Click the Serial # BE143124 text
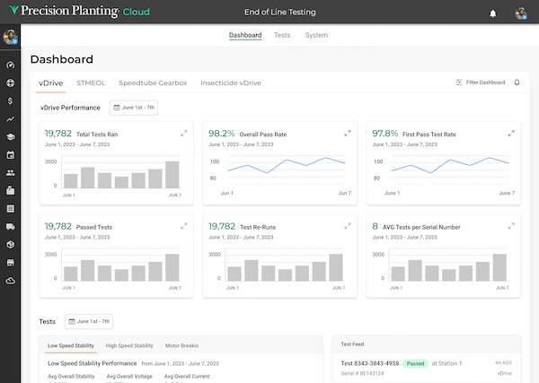The height and width of the screenshot is (383, 539). tap(362, 373)
